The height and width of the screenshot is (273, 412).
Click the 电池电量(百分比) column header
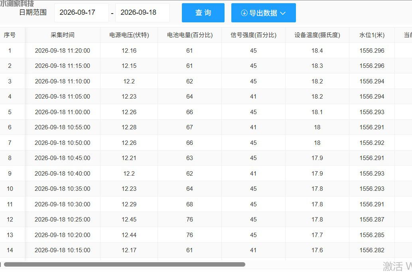(190, 35)
